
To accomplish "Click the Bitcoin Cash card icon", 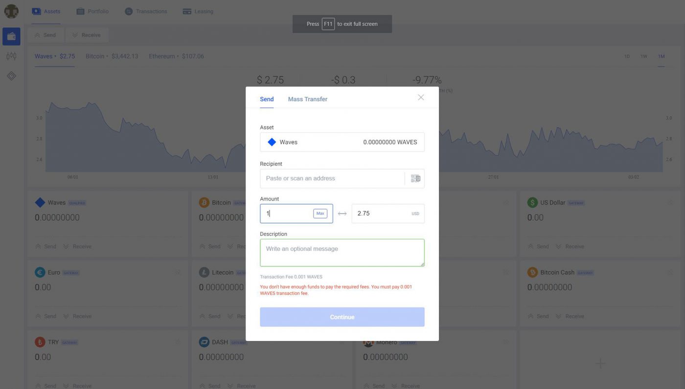I will point(532,273).
